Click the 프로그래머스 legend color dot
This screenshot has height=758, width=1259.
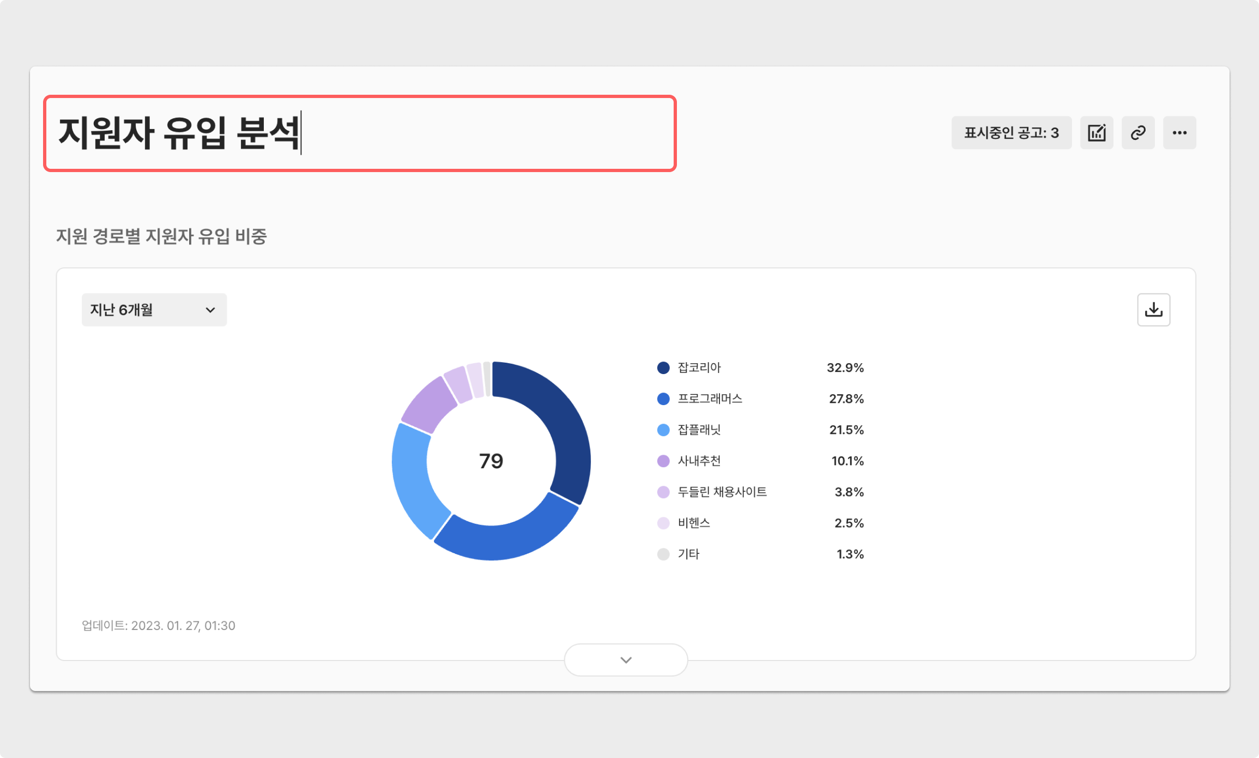point(663,399)
